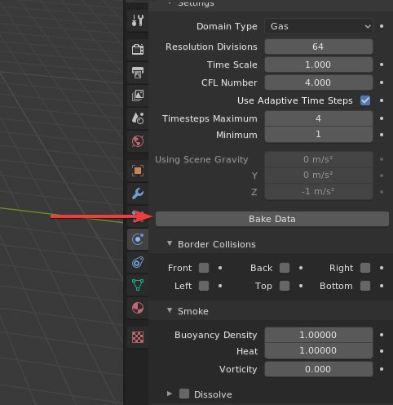Expand the Dissolve panel

(170, 394)
